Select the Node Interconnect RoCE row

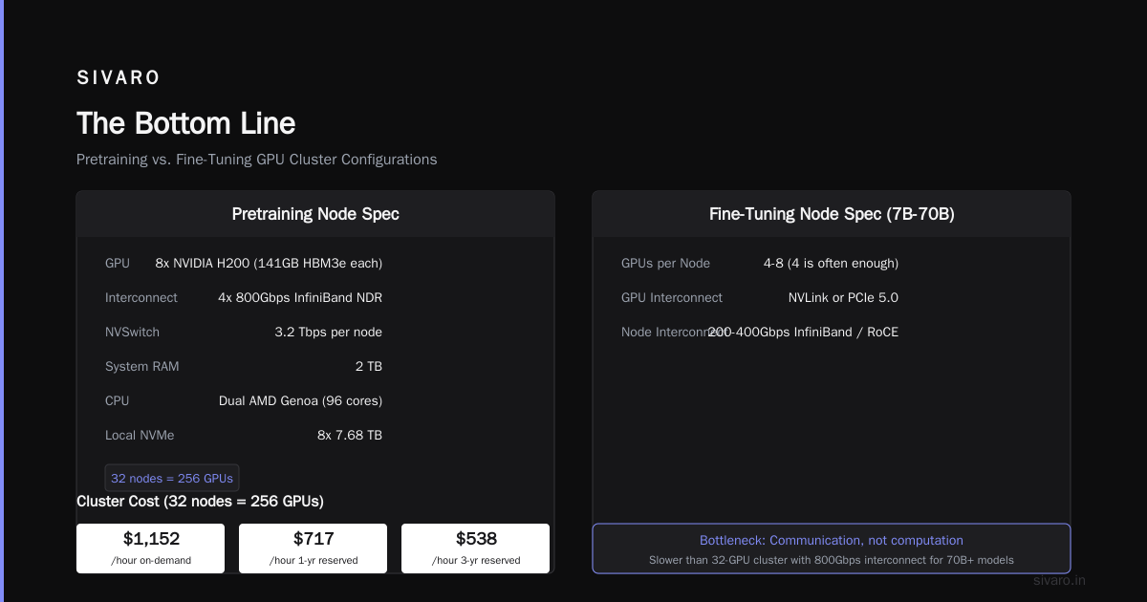[760, 332]
